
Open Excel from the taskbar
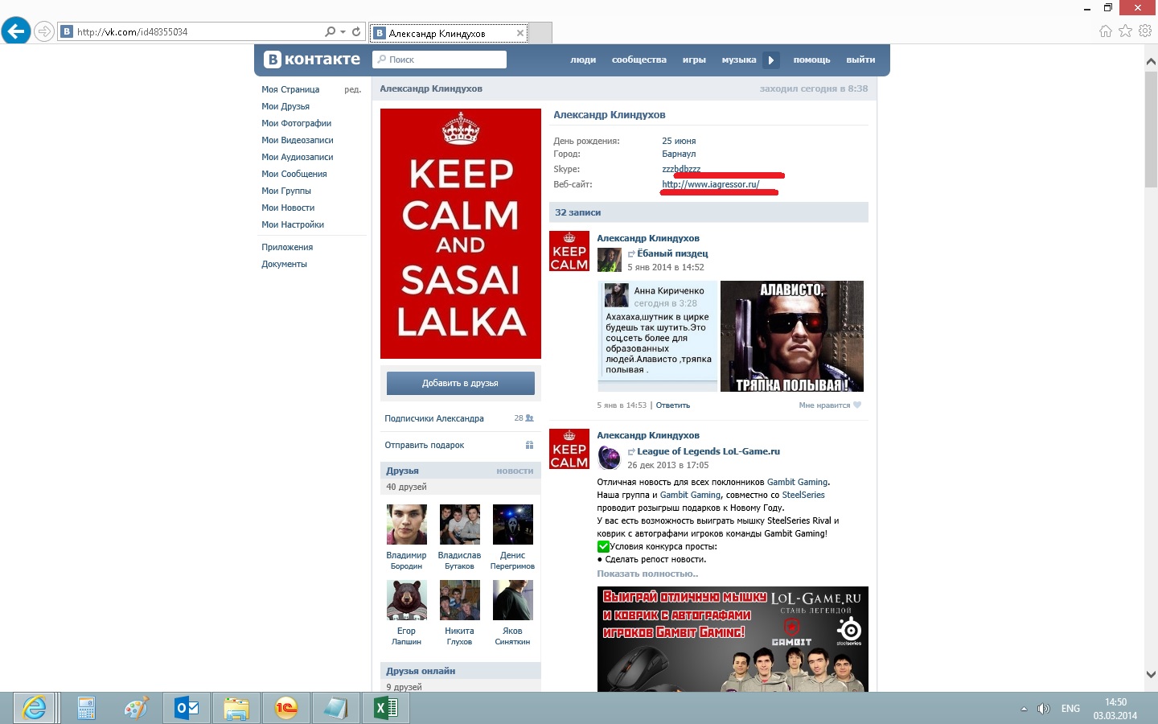point(386,708)
